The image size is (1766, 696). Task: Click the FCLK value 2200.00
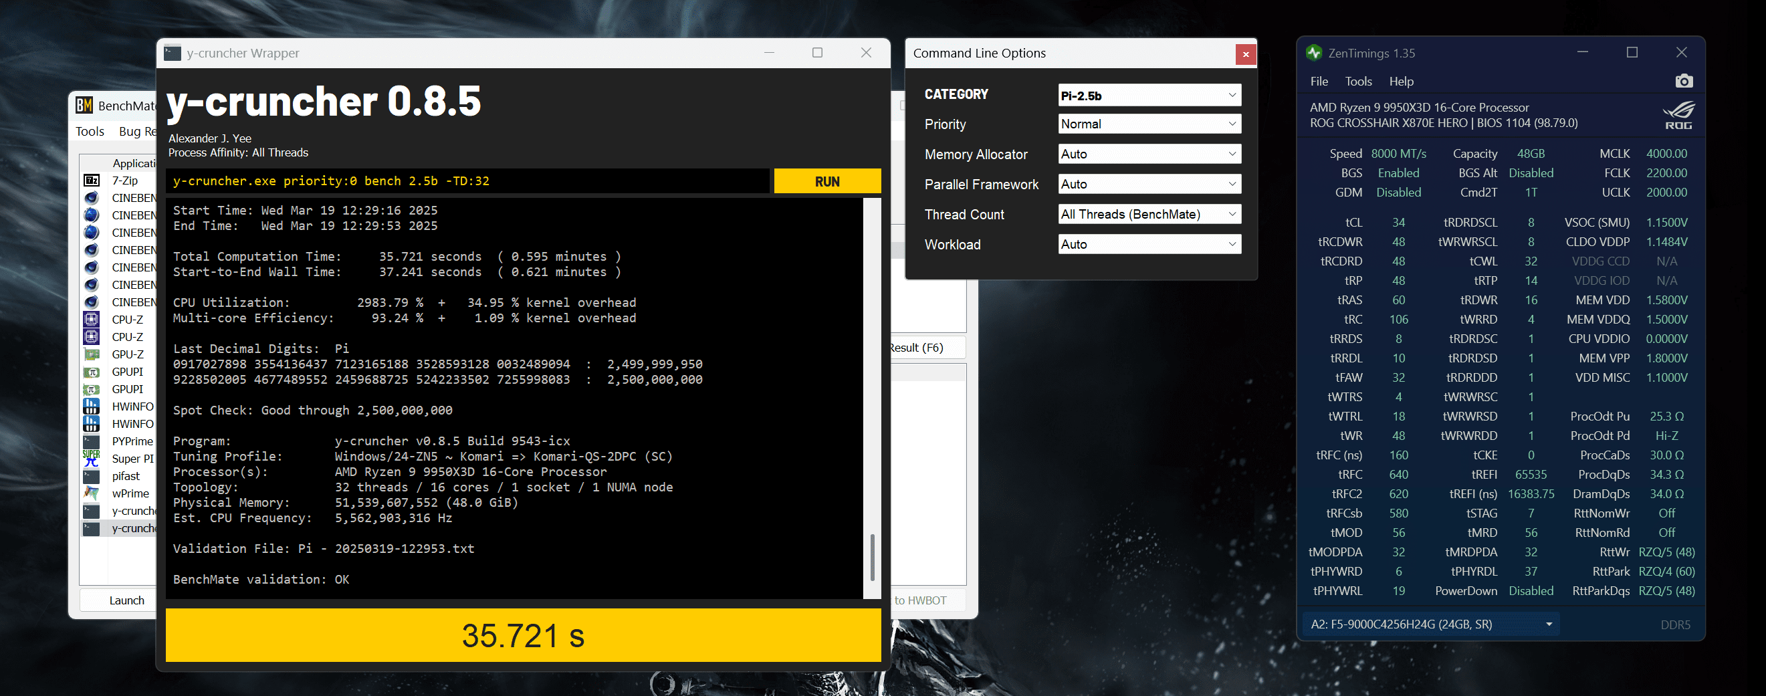1666,172
